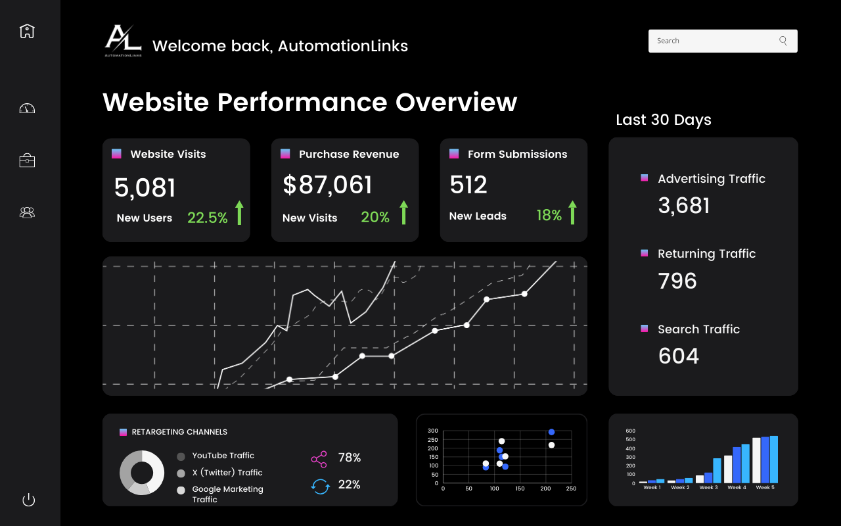Screen dimensions: 841x526
Task: Click the 20% new visits percentage
Action: tap(375, 217)
